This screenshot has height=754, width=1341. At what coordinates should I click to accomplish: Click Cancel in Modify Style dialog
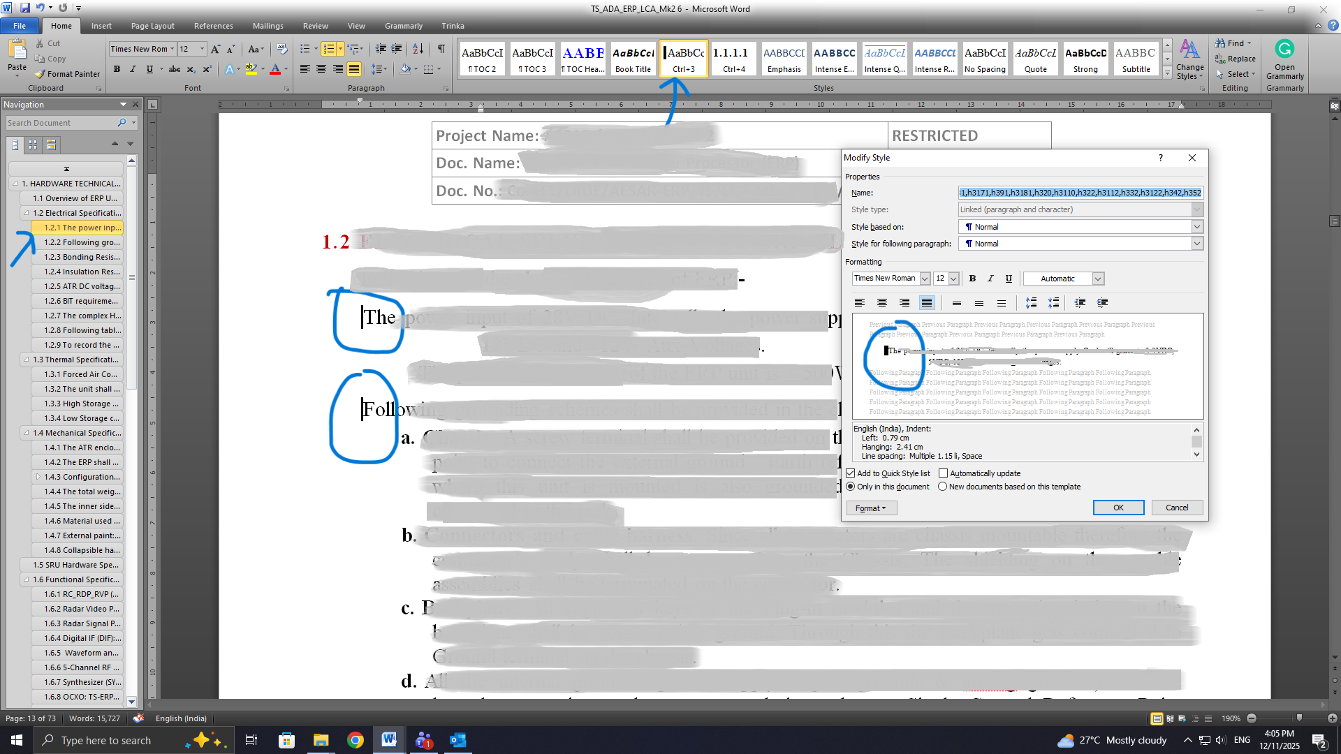(1176, 508)
